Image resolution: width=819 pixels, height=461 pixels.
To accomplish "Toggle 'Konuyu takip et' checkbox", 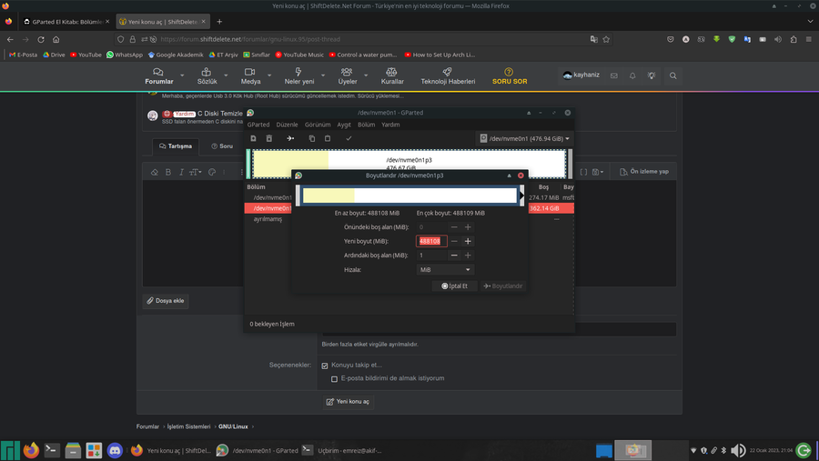I will 325,366.
